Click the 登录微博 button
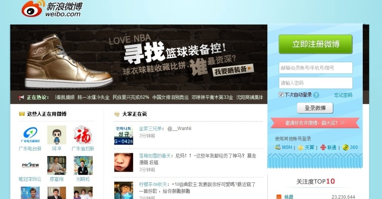The image size is (382, 199). pyautogui.click(x=315, y=108)
